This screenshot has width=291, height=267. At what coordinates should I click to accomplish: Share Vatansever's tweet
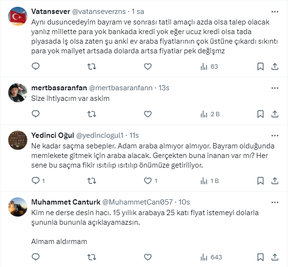click(x=275, y=67)
